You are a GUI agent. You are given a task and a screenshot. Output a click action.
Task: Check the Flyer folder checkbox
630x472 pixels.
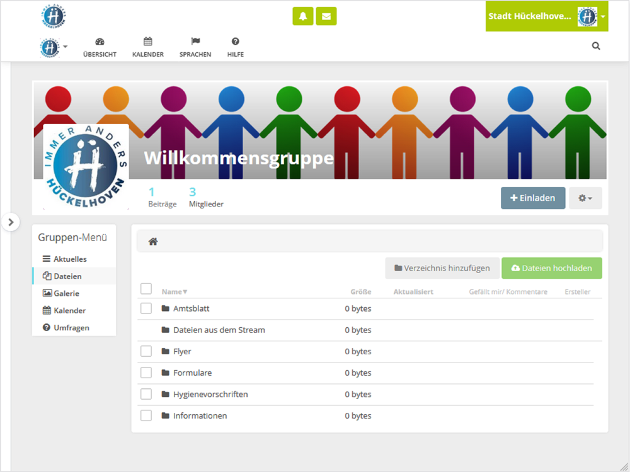146,351
